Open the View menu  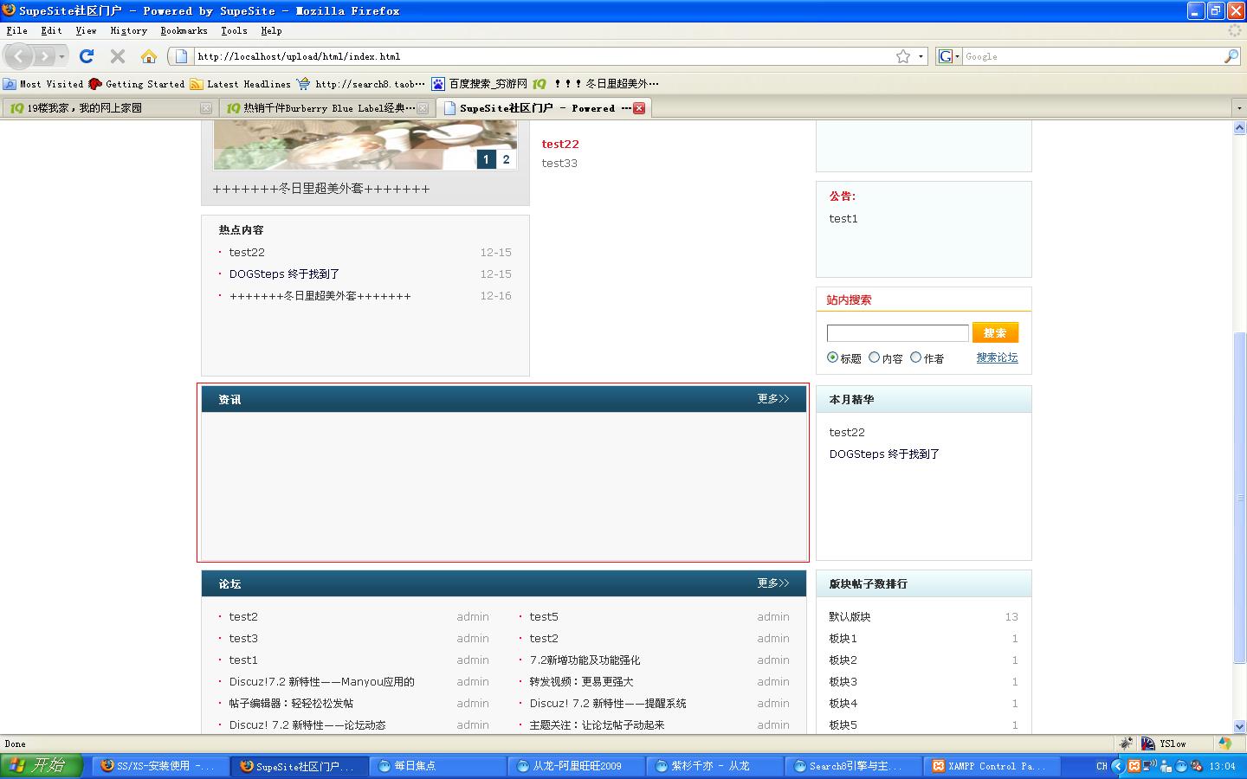[x=86, y=30]
